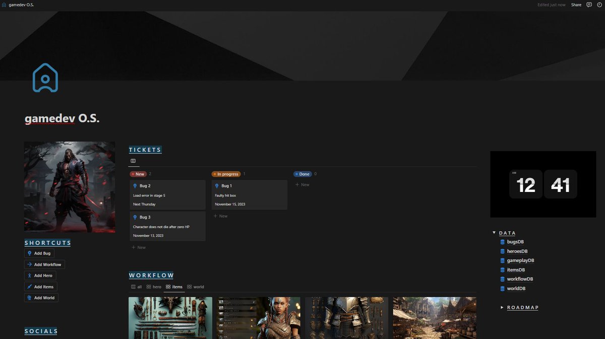This screenshot has height=339, width=605.
Task: Switch to the hero workflow tab
Action: click(154, 287)
